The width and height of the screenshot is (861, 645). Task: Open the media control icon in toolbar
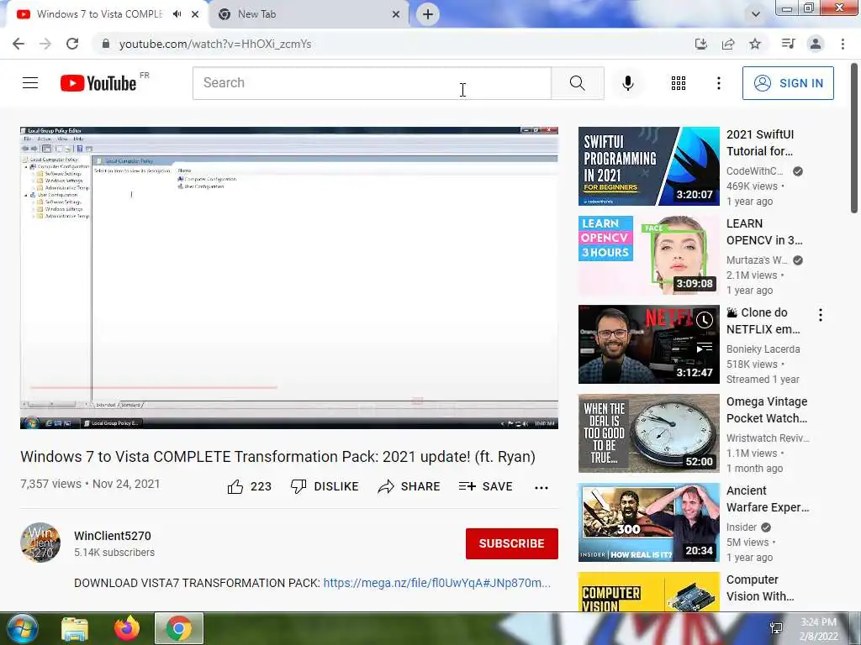[x=788, y=44]
